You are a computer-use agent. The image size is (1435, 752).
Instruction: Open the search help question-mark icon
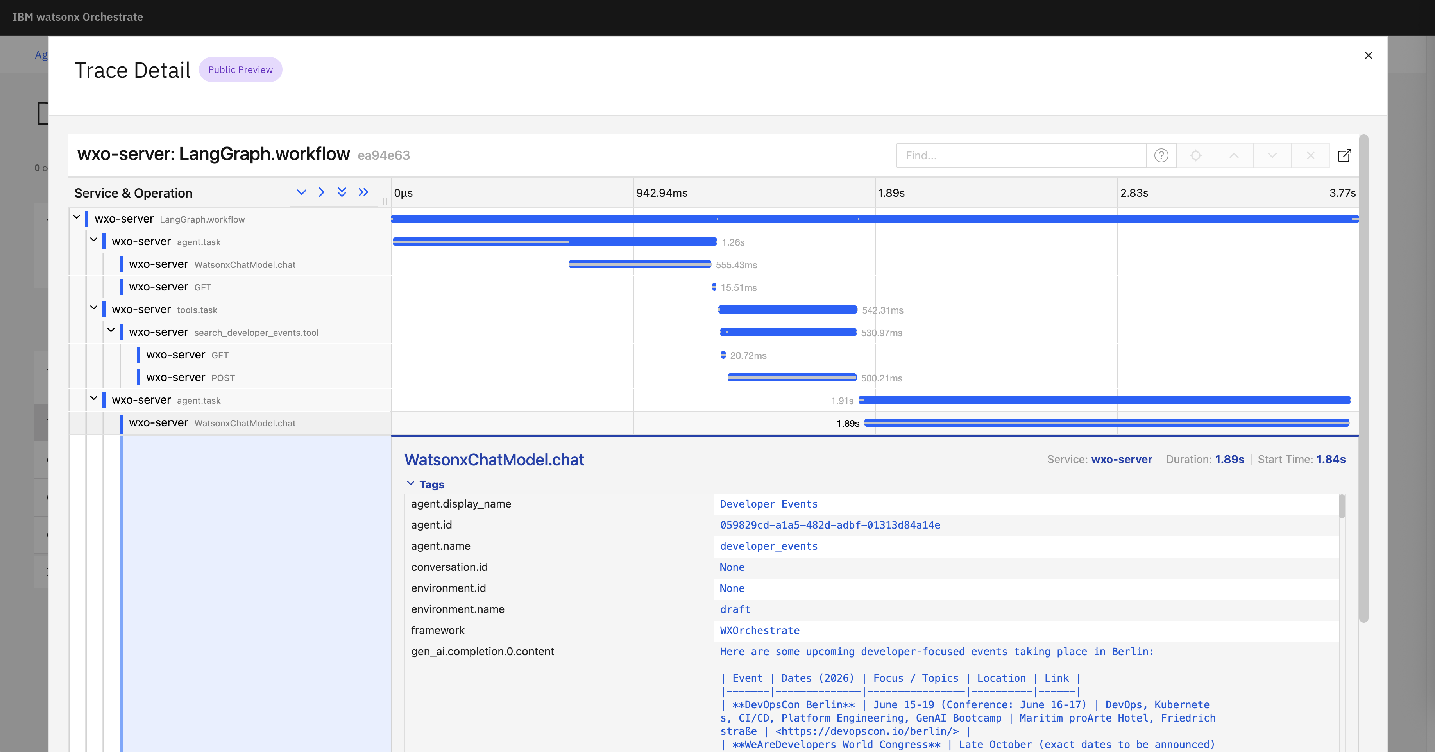point(1161,155)
